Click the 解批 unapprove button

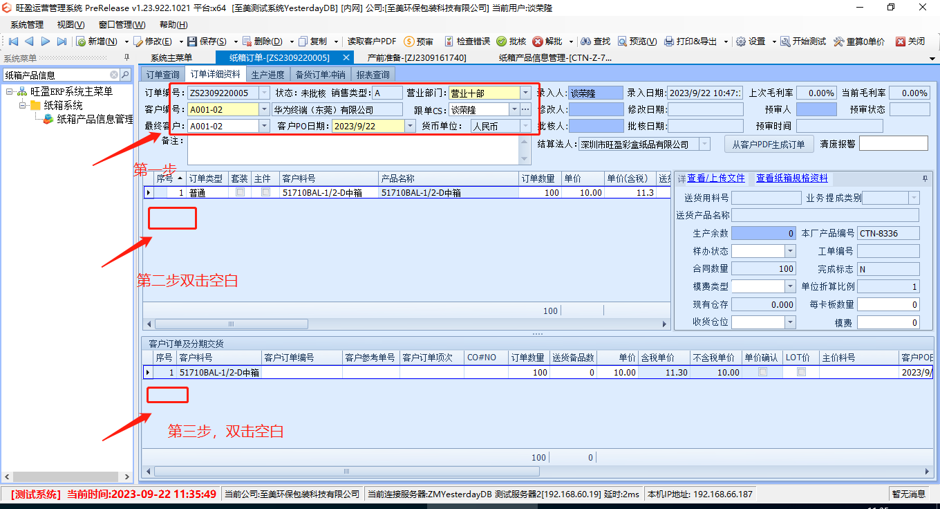point(548,41)
